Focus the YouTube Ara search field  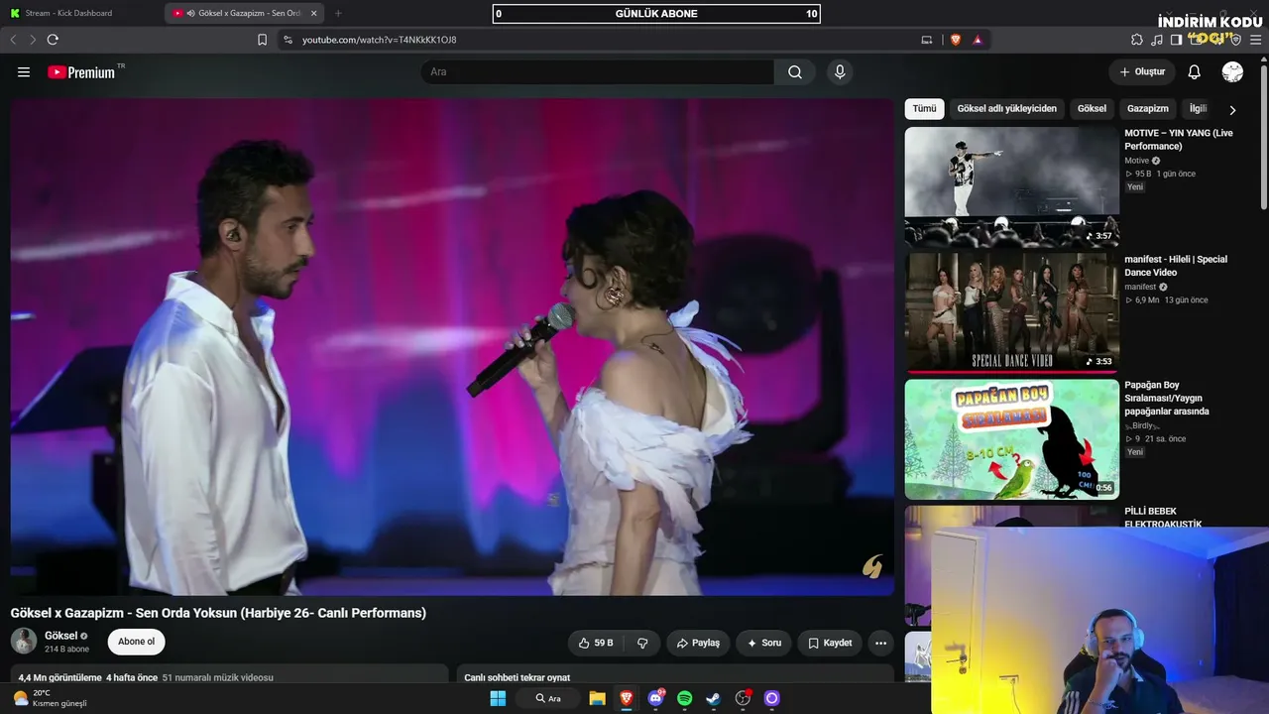(598, 72)
